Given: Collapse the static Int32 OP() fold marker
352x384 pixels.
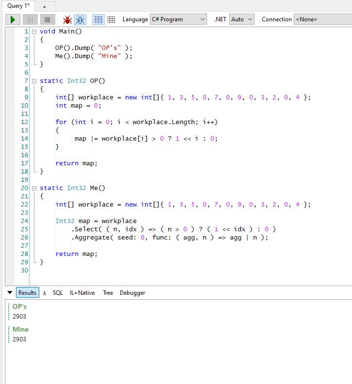Looking at the screenshot, I should (x=34, y=81).
